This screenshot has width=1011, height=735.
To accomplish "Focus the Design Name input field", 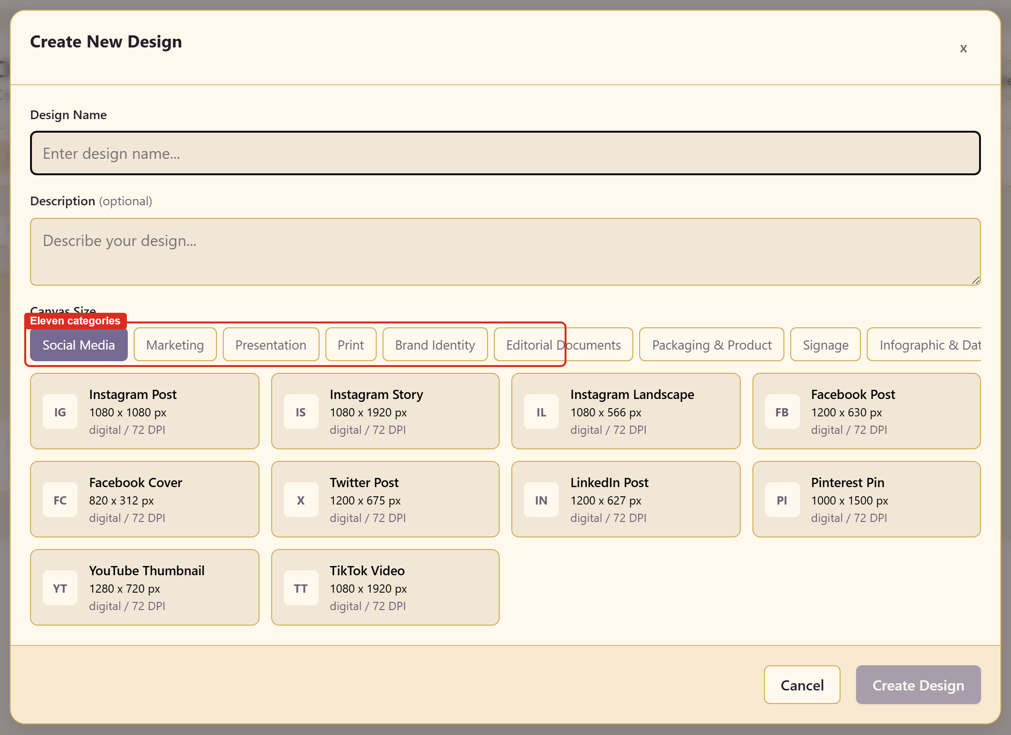I will [505, 153].
